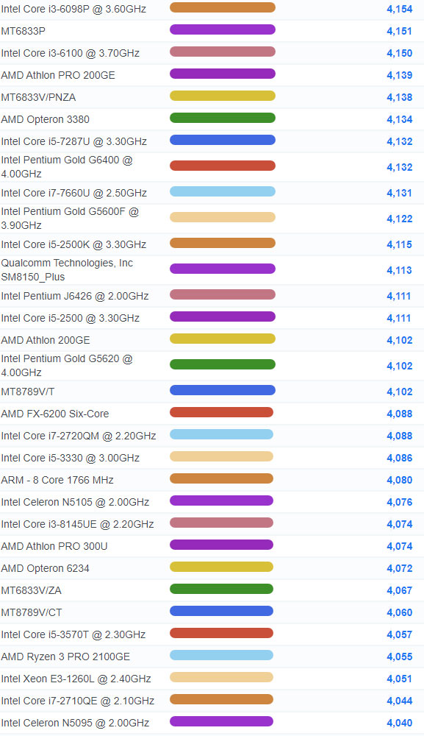Click score 4,060 for MT8789V/CT
Viewport: 424px width, 736px height.
click(400, 612)
